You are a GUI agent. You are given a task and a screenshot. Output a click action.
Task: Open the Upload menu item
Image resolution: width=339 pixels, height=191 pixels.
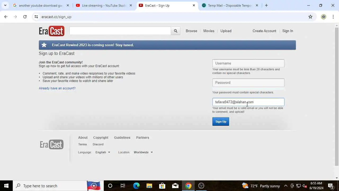pos(226,31)
